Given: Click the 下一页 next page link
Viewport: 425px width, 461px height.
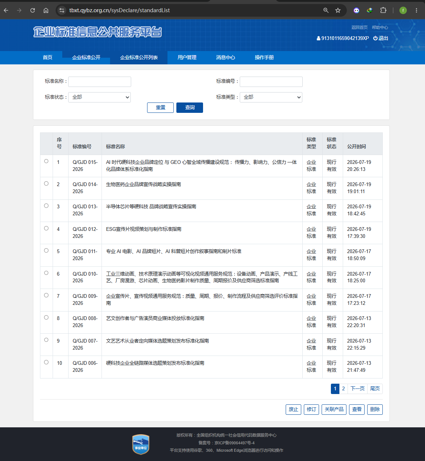Looking at the screenshot, I should 358,389.
